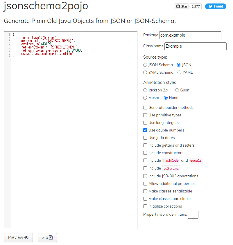
Task: Enable Use primitive types
Action: (145, 115)
